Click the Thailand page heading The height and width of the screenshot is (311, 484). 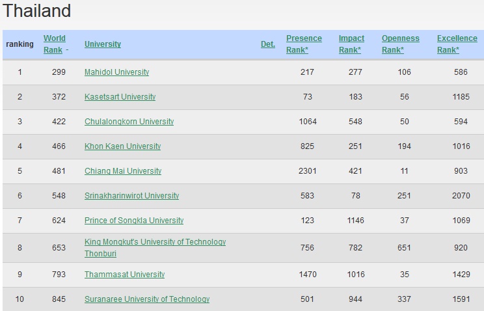[37, 11]
